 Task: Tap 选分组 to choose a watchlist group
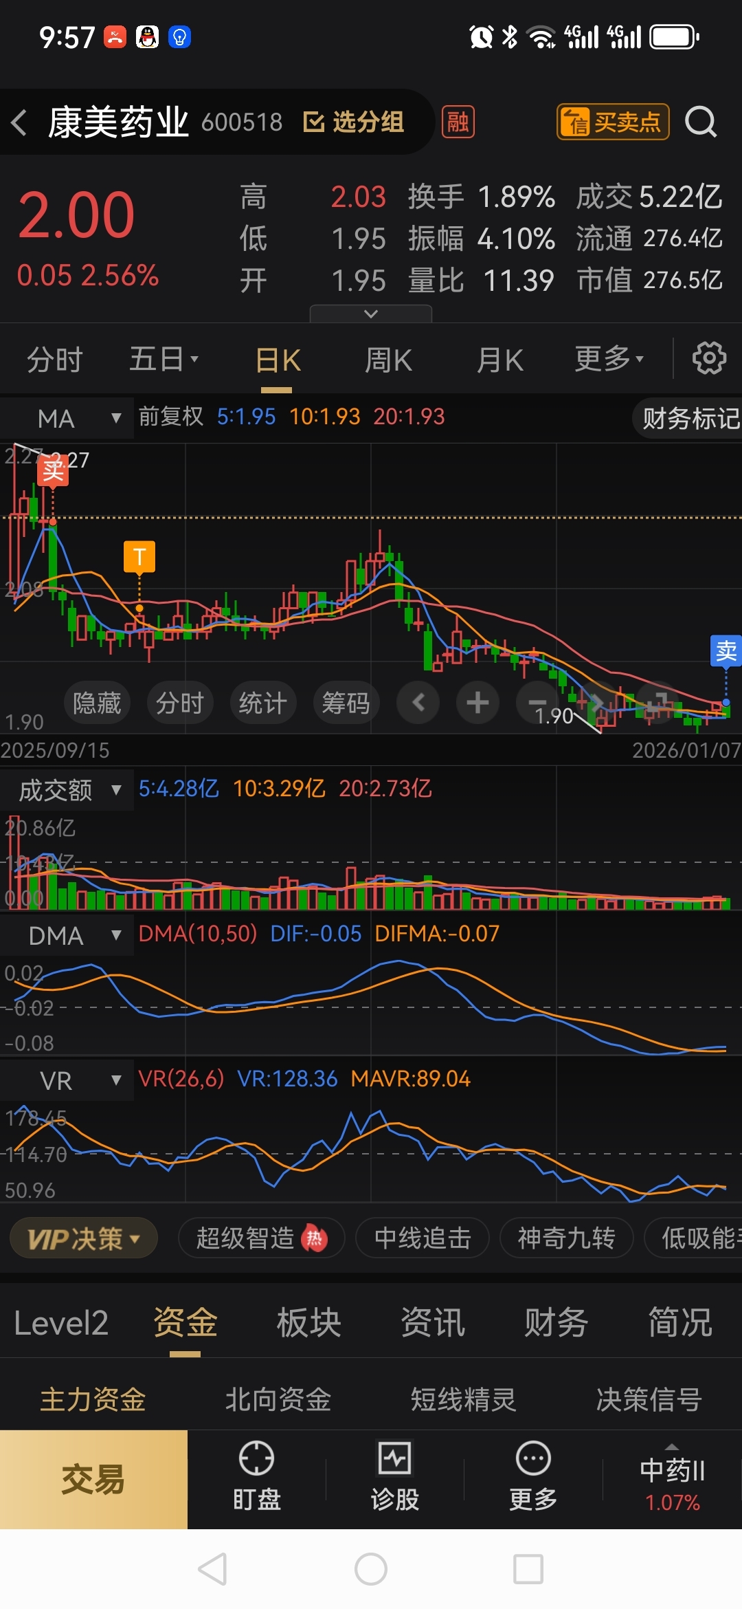click(x=353, y=122)
